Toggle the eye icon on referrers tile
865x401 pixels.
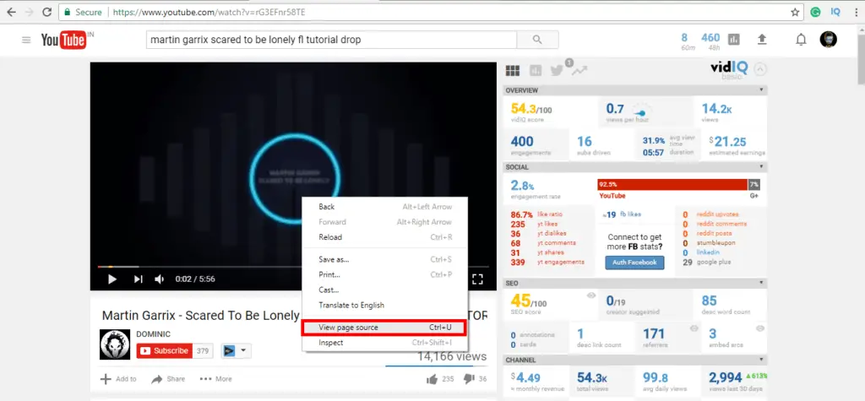coord(694,328)
